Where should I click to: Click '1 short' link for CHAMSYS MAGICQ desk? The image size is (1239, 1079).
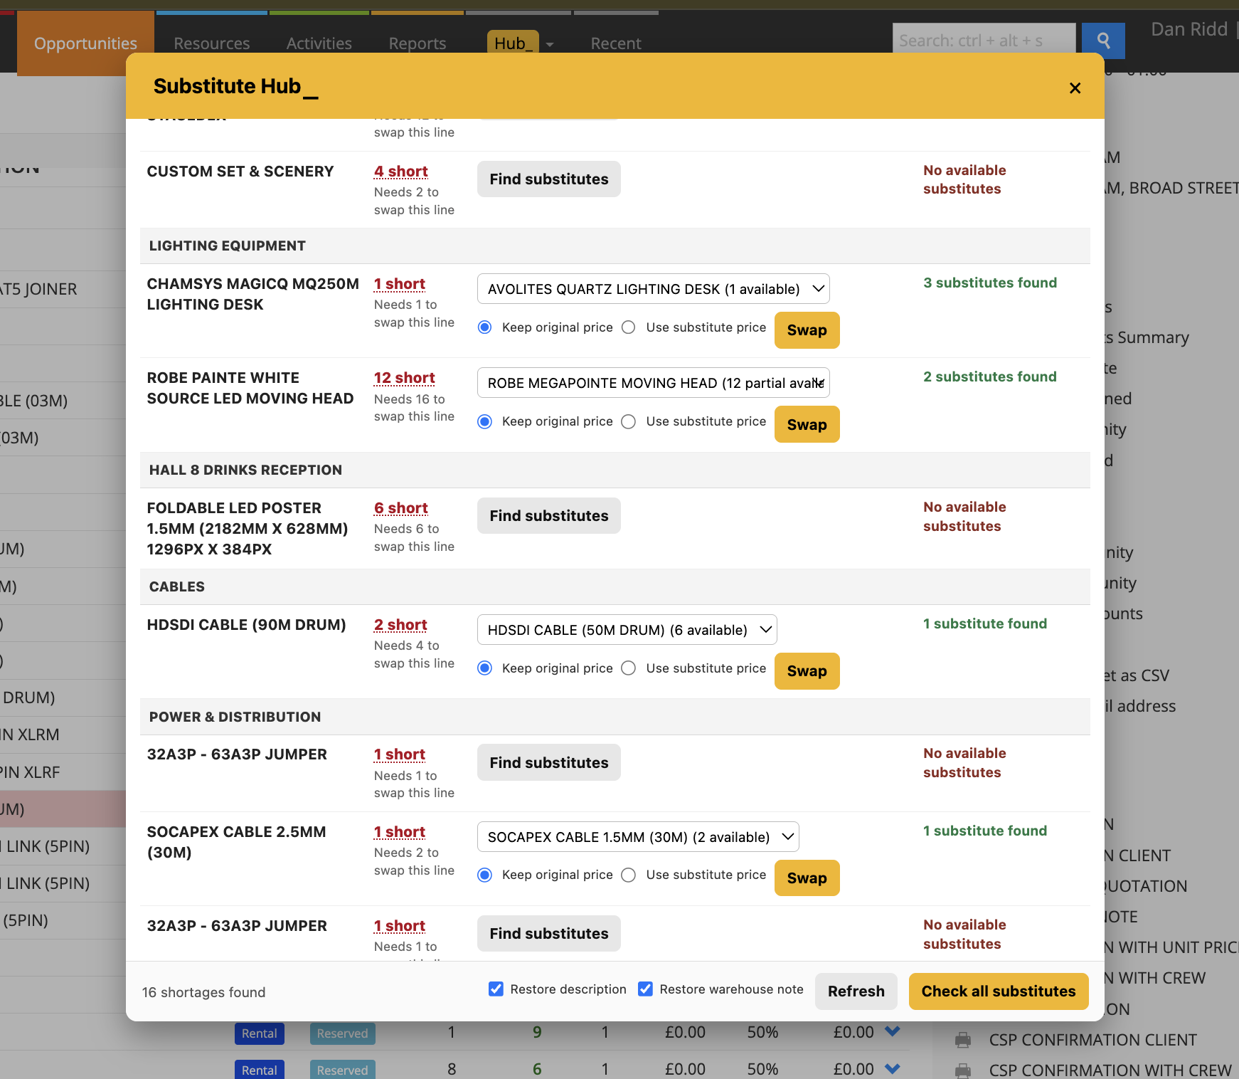[x=400, y=284]
